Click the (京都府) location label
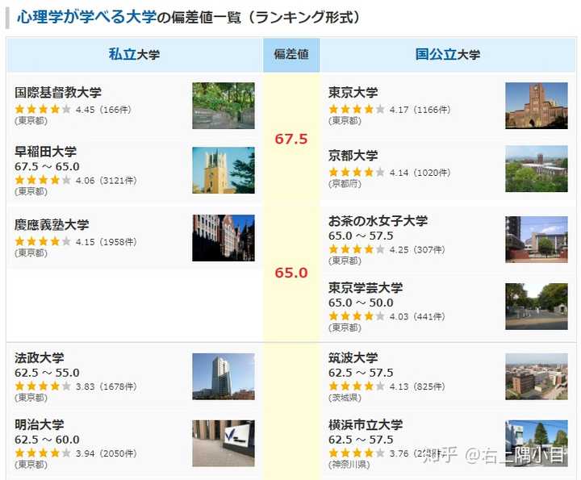The width and height of the screenshot is (581, 480). tap(345, 184)
